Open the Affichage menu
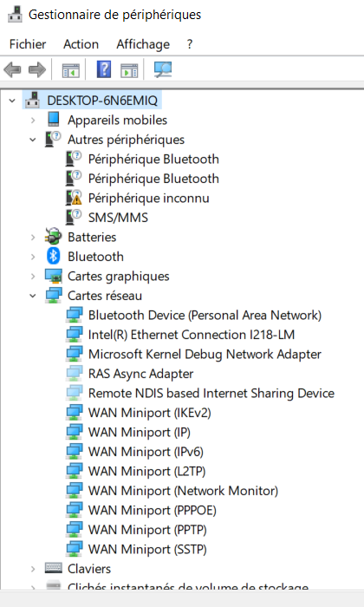 (143, 44)
